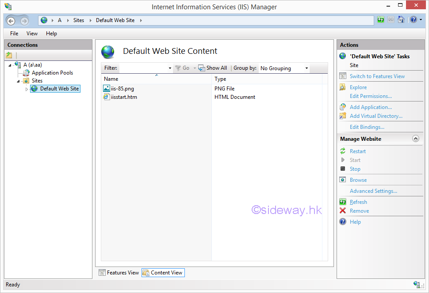Click the Add Virtual Directory icon
The height and width of the screenshot is (293, 429).
tap(343, 116)
